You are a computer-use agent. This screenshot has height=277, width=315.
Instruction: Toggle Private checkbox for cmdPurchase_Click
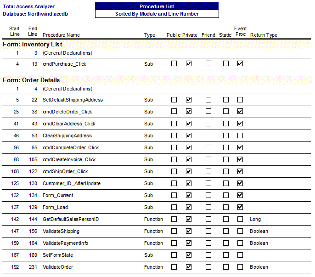point(188,64)
